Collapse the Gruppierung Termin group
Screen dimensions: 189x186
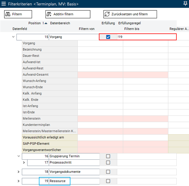[x=19, y=156]
